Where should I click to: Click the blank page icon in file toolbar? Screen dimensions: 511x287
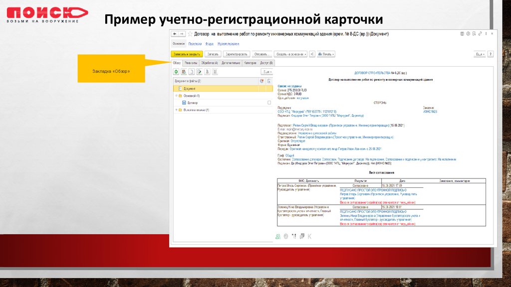pyautogui.click(x=192, y=72)
